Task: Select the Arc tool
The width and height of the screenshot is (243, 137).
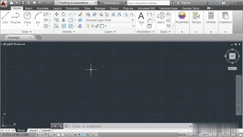Action: (x=38, y=18)
